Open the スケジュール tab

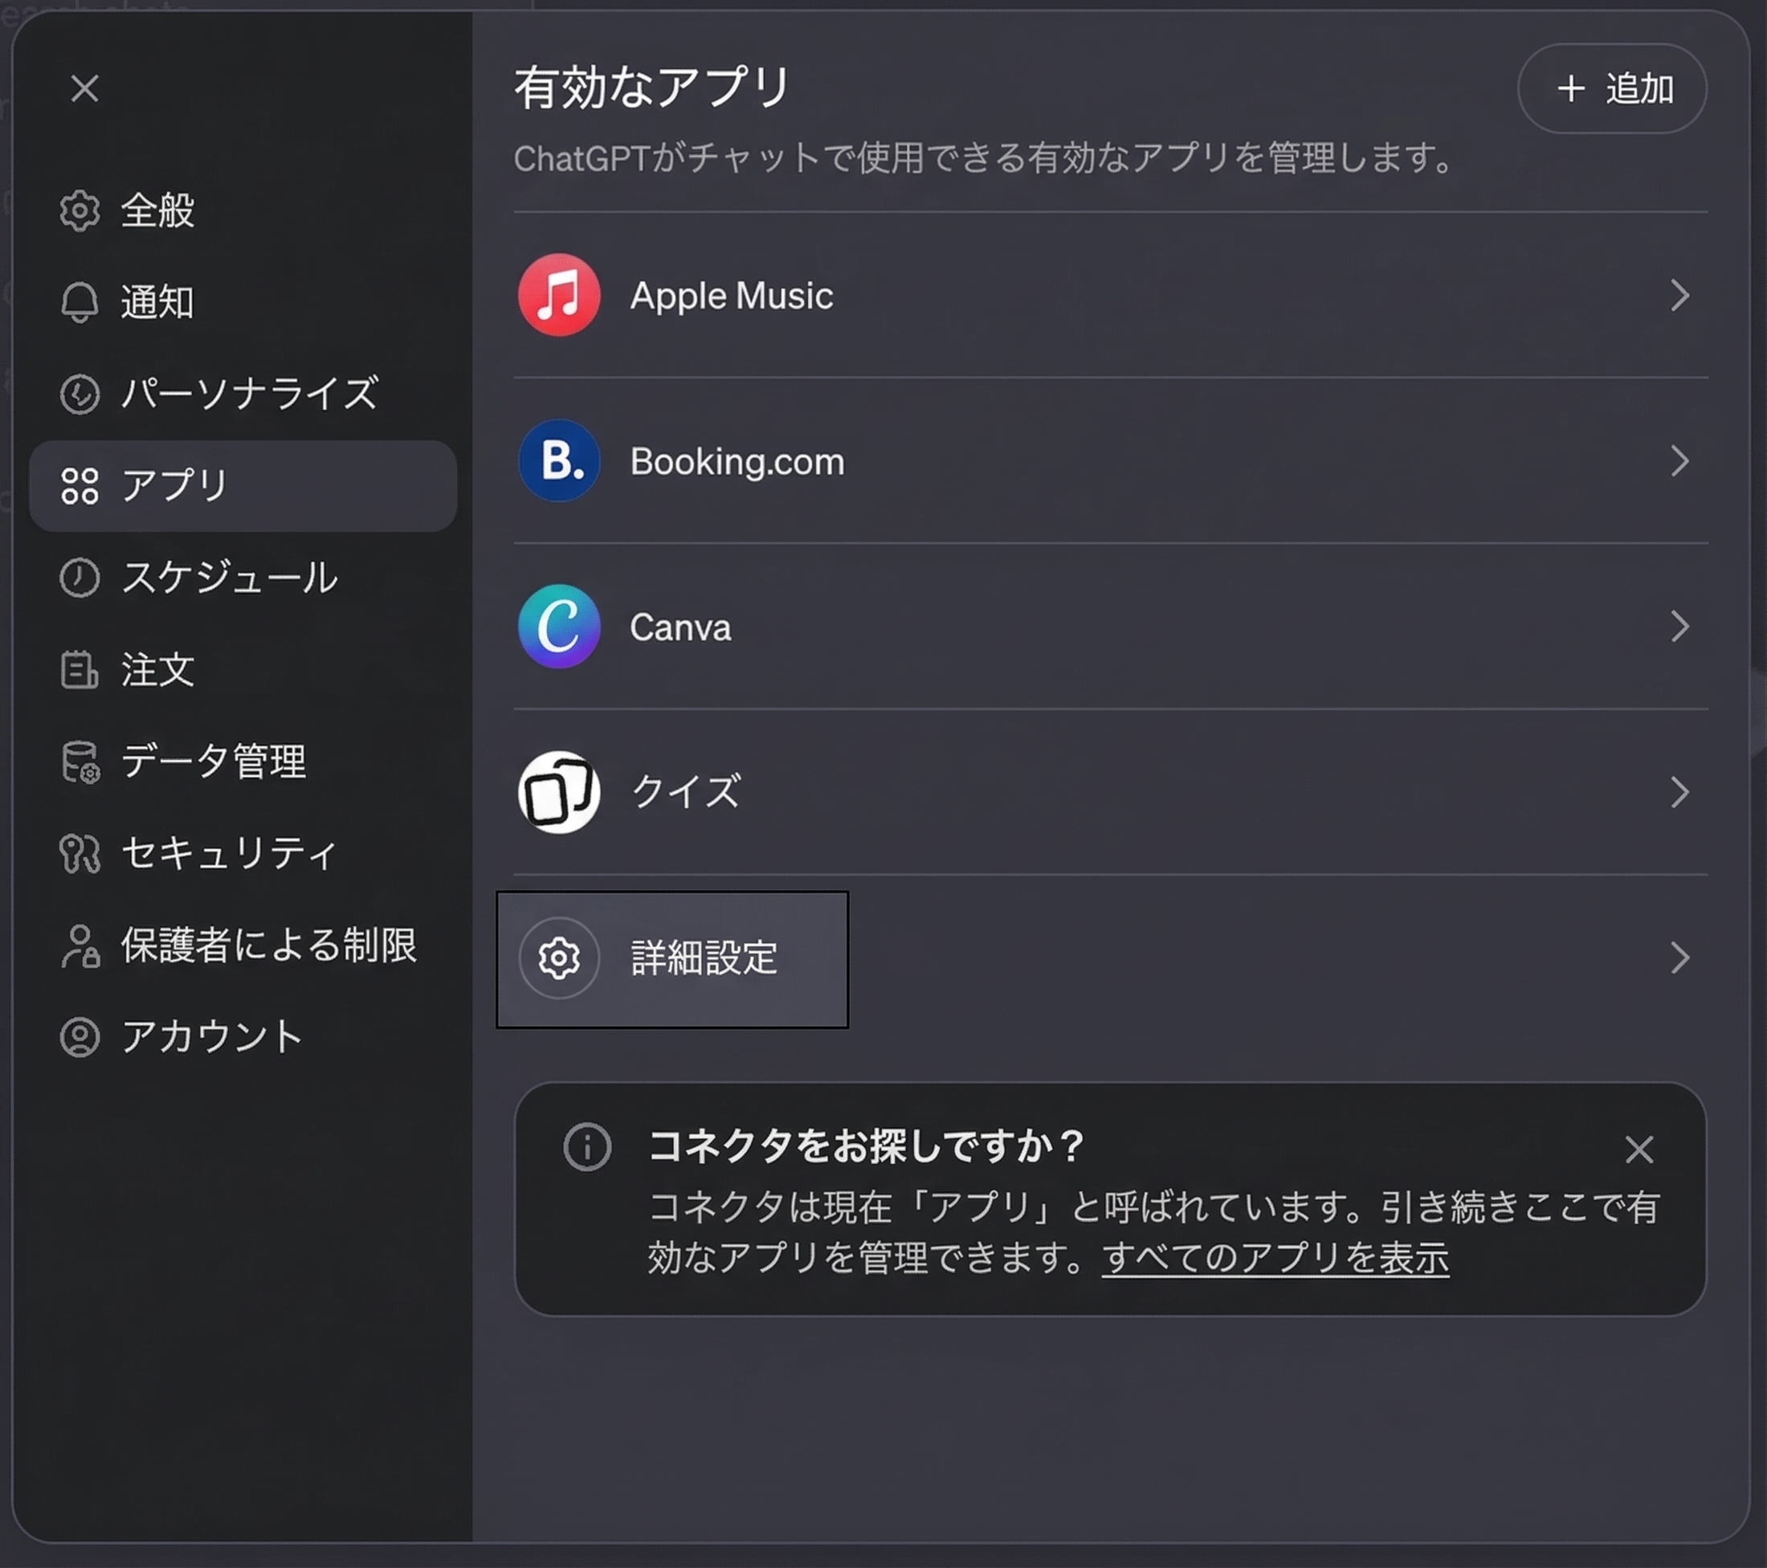(242, 578)
